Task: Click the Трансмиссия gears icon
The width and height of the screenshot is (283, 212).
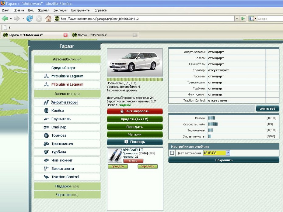Action: point(46,144)
